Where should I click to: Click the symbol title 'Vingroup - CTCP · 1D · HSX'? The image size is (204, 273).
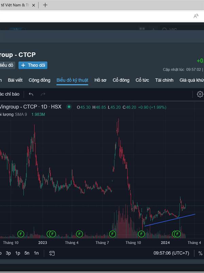30,106
